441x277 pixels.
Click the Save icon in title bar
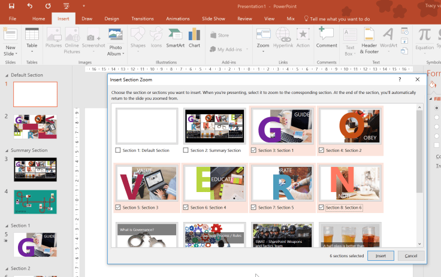[11, 5]
